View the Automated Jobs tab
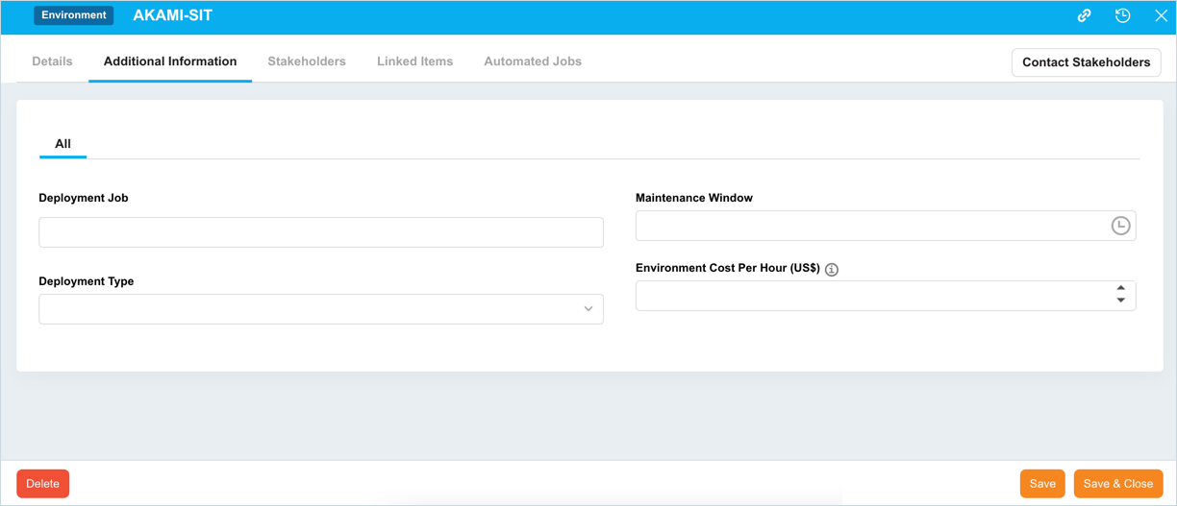1177x506 pixels. pos(533,61)
